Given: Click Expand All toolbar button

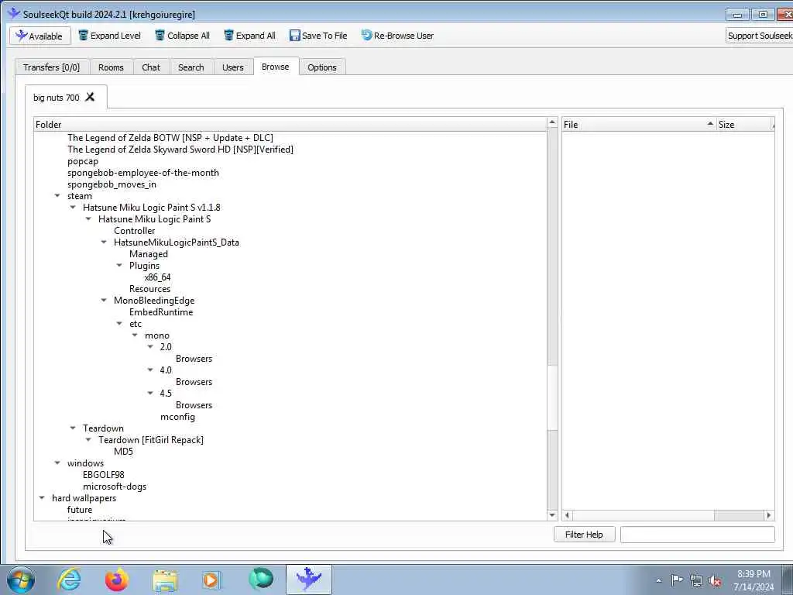Looking at the screenshot, I should click(250, 36).
